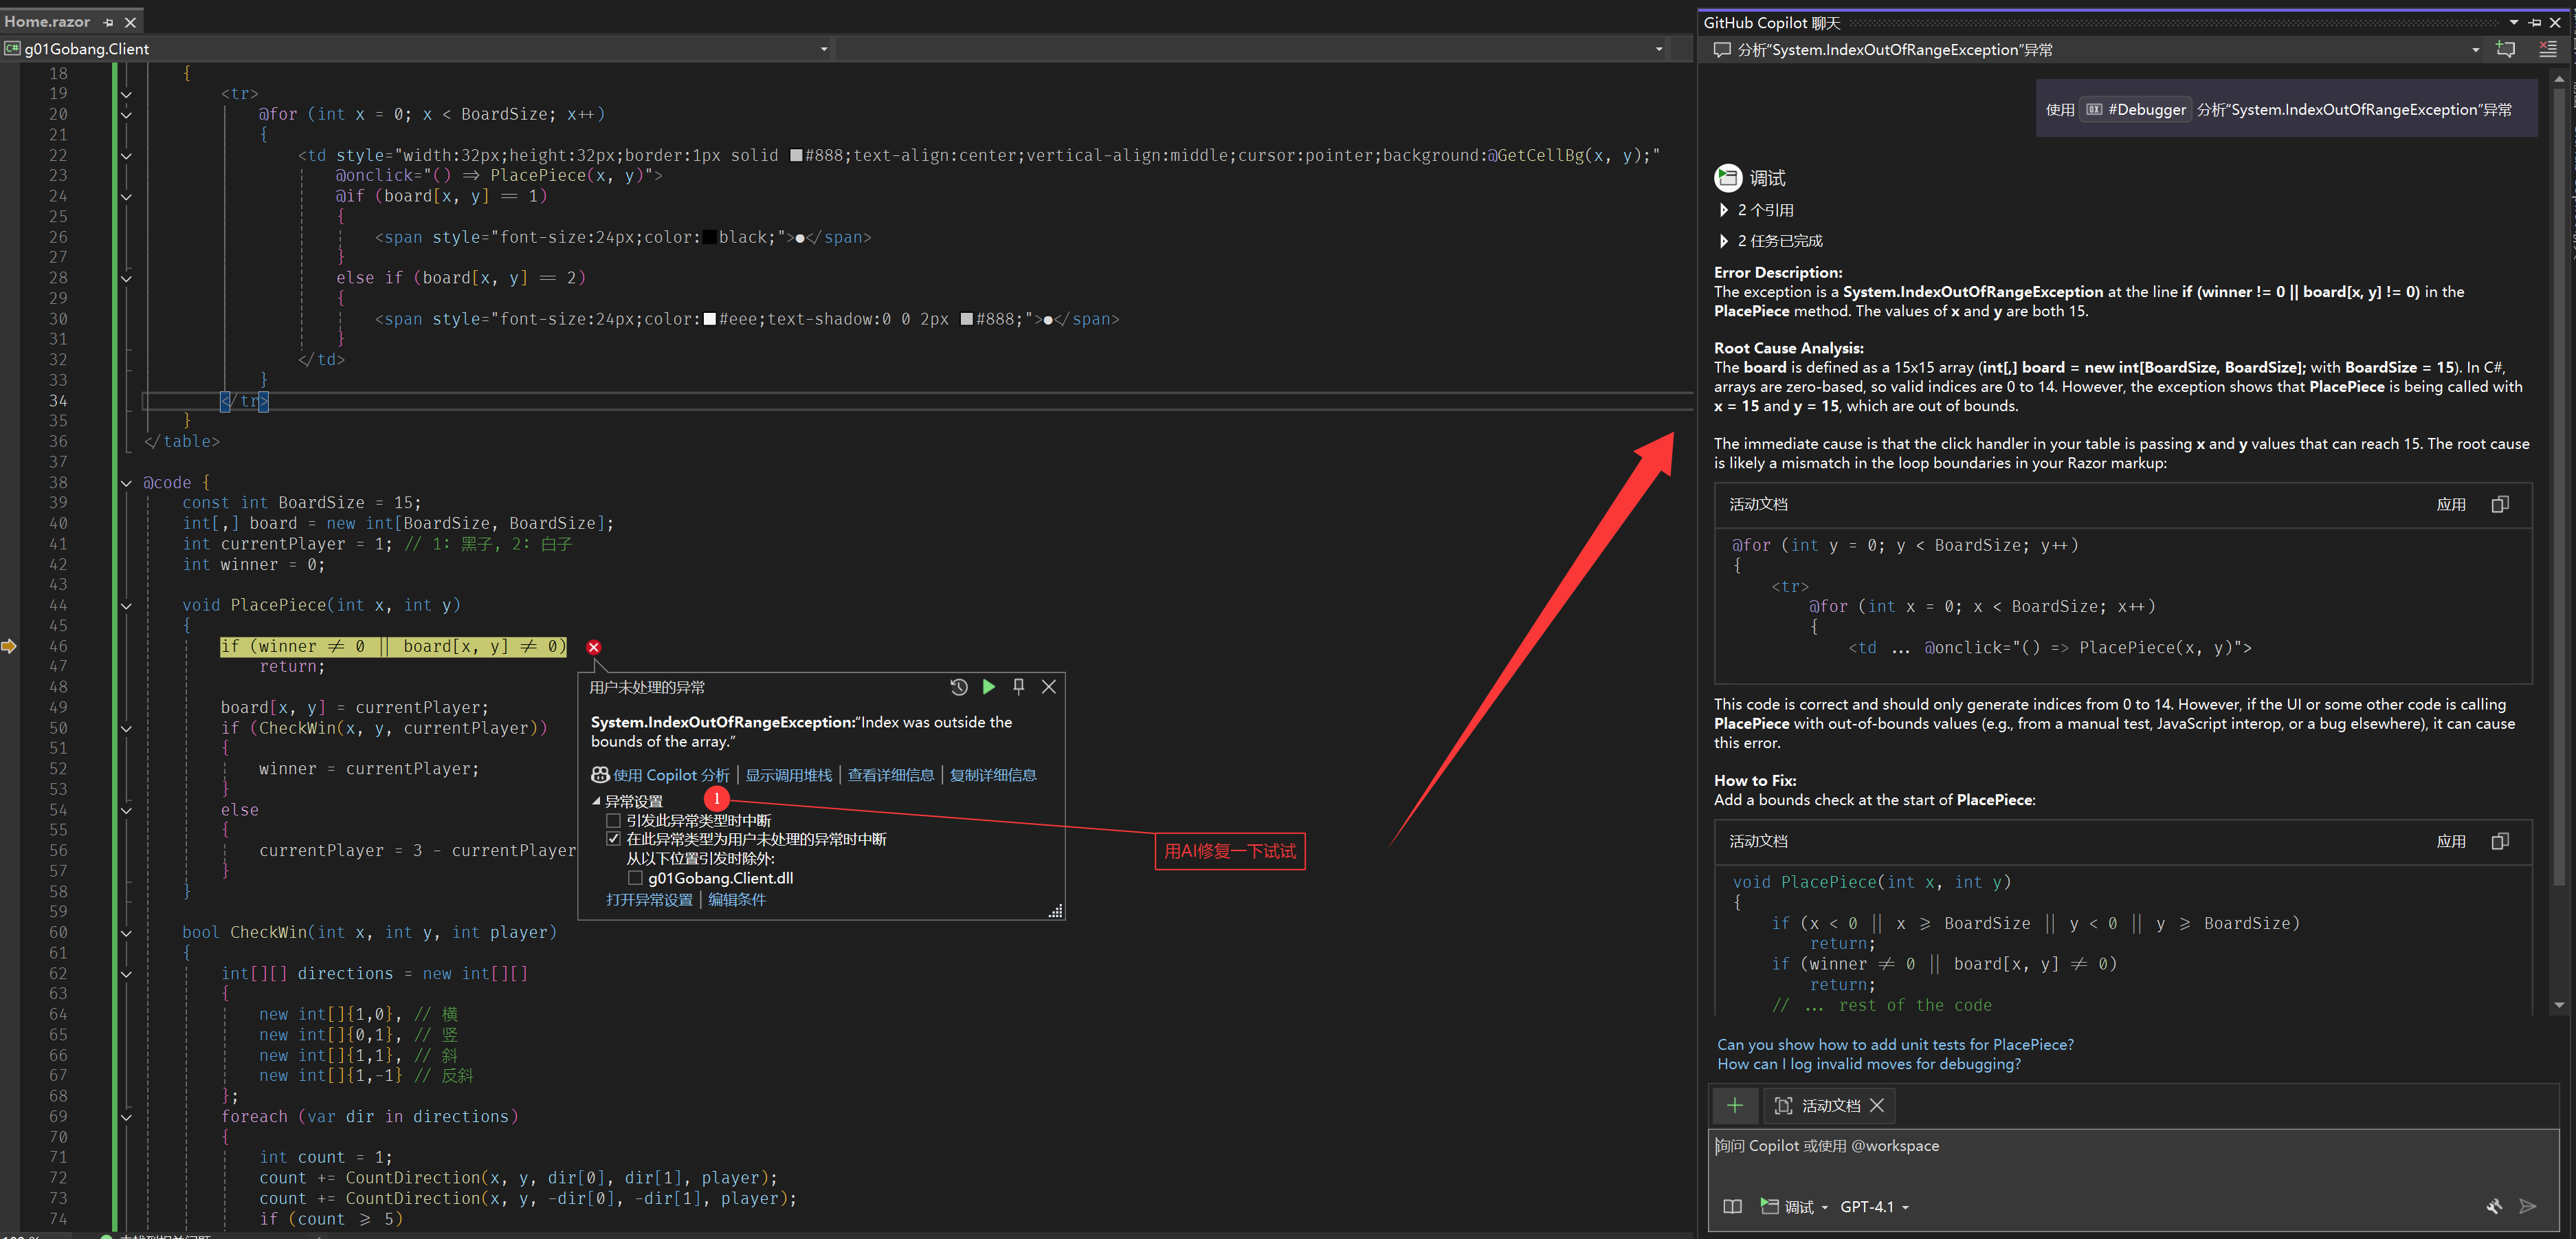The width and height of the screenshot is (2576, 1239).
Task: Click the red exception error icon beside line 46
Action: (593, 647)
